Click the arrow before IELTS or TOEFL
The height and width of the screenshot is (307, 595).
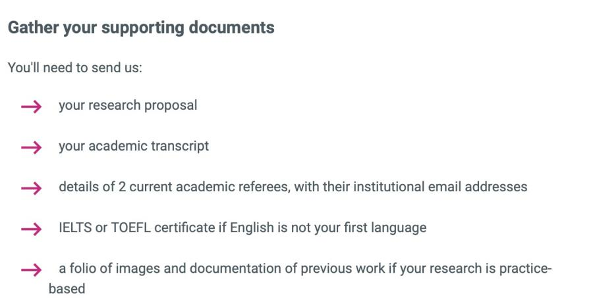point(31,229)
